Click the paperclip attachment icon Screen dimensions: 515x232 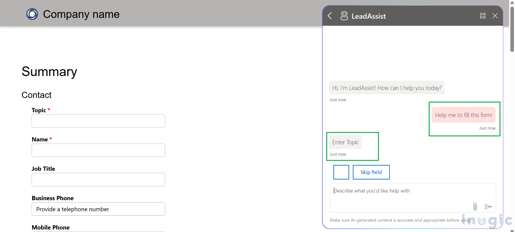(475, 207)
